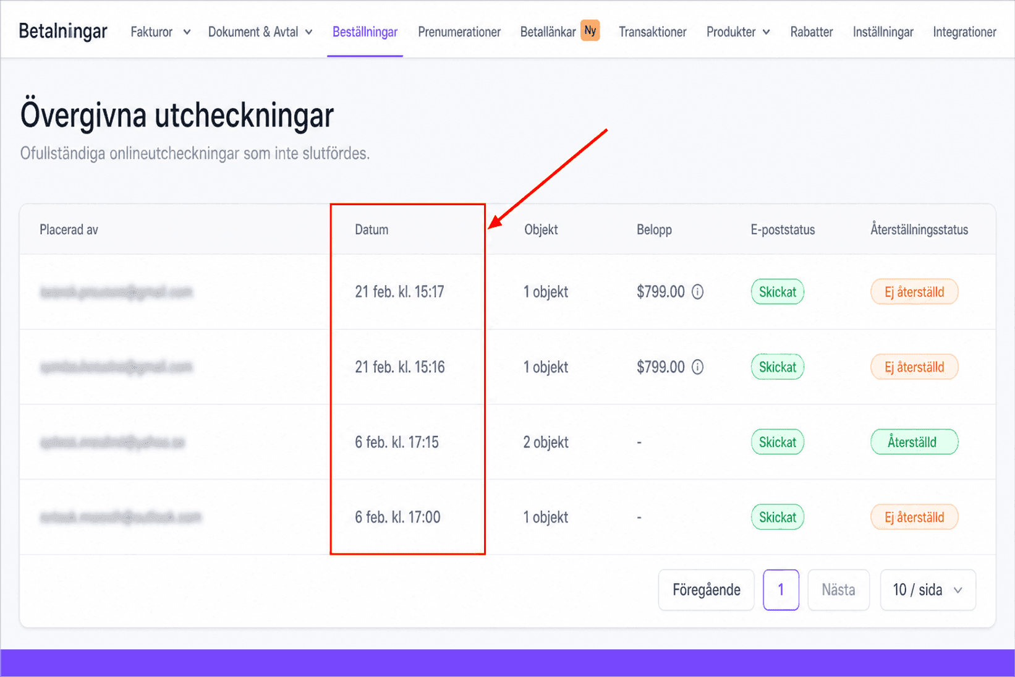1015x677 pixels.
Task: Click 1 objekt in the 15:17 row
Action: [x=546, y=292]
